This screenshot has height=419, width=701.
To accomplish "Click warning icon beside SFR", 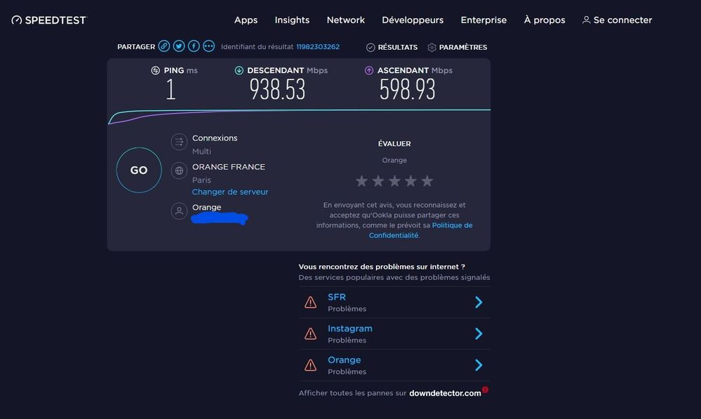I will click(x=310, y=302).
